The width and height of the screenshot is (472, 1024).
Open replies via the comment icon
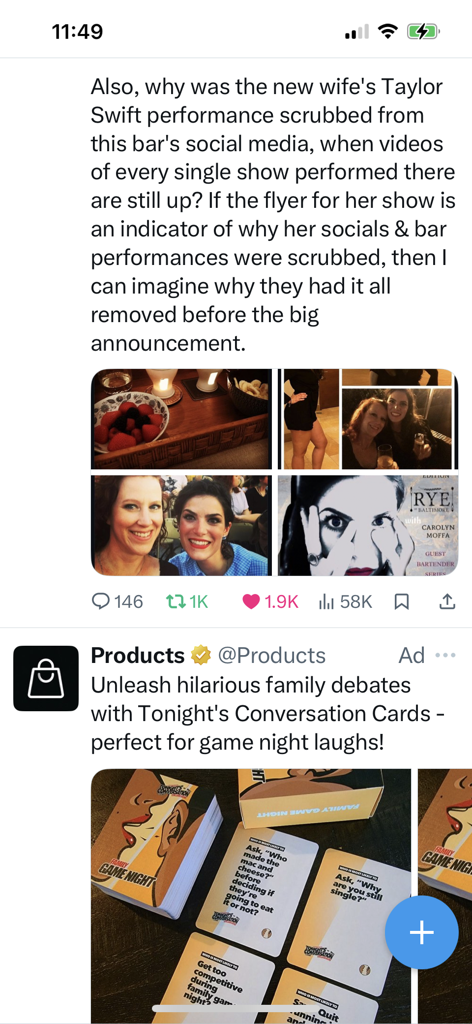tap(101, 601)
